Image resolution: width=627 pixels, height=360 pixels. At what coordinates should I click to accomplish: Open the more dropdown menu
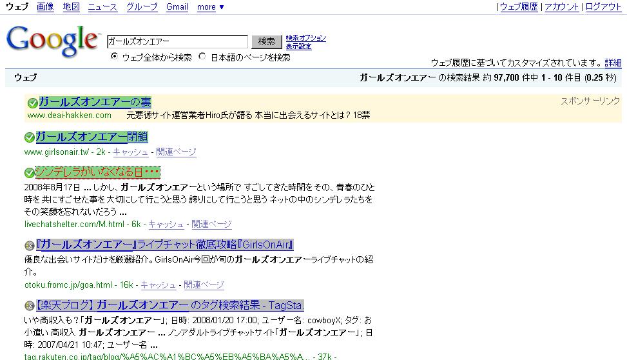click(x=210, y=7)
